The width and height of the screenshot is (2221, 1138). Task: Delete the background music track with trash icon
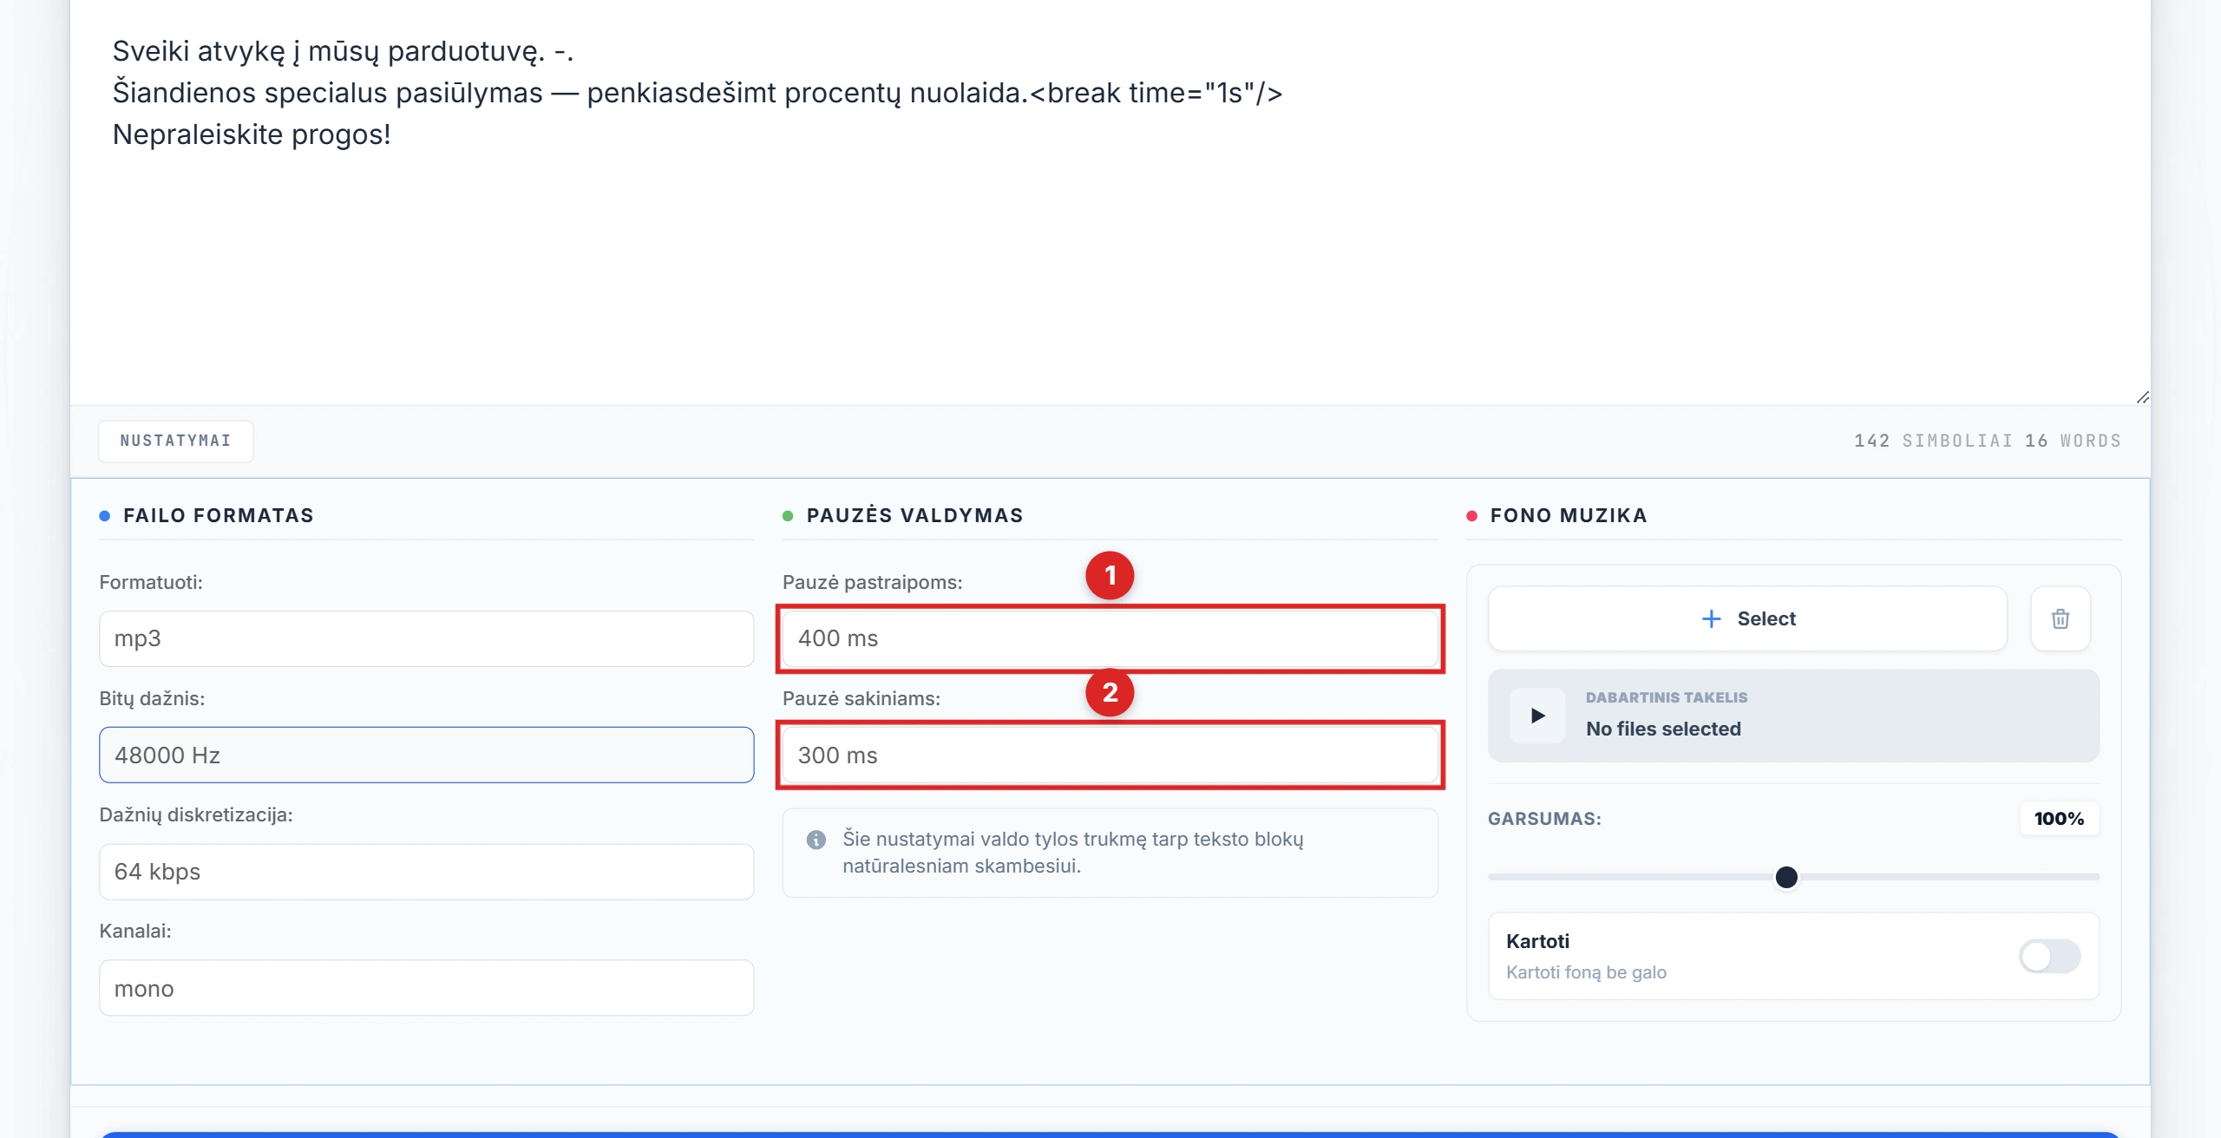click(x=2060, y=618)
